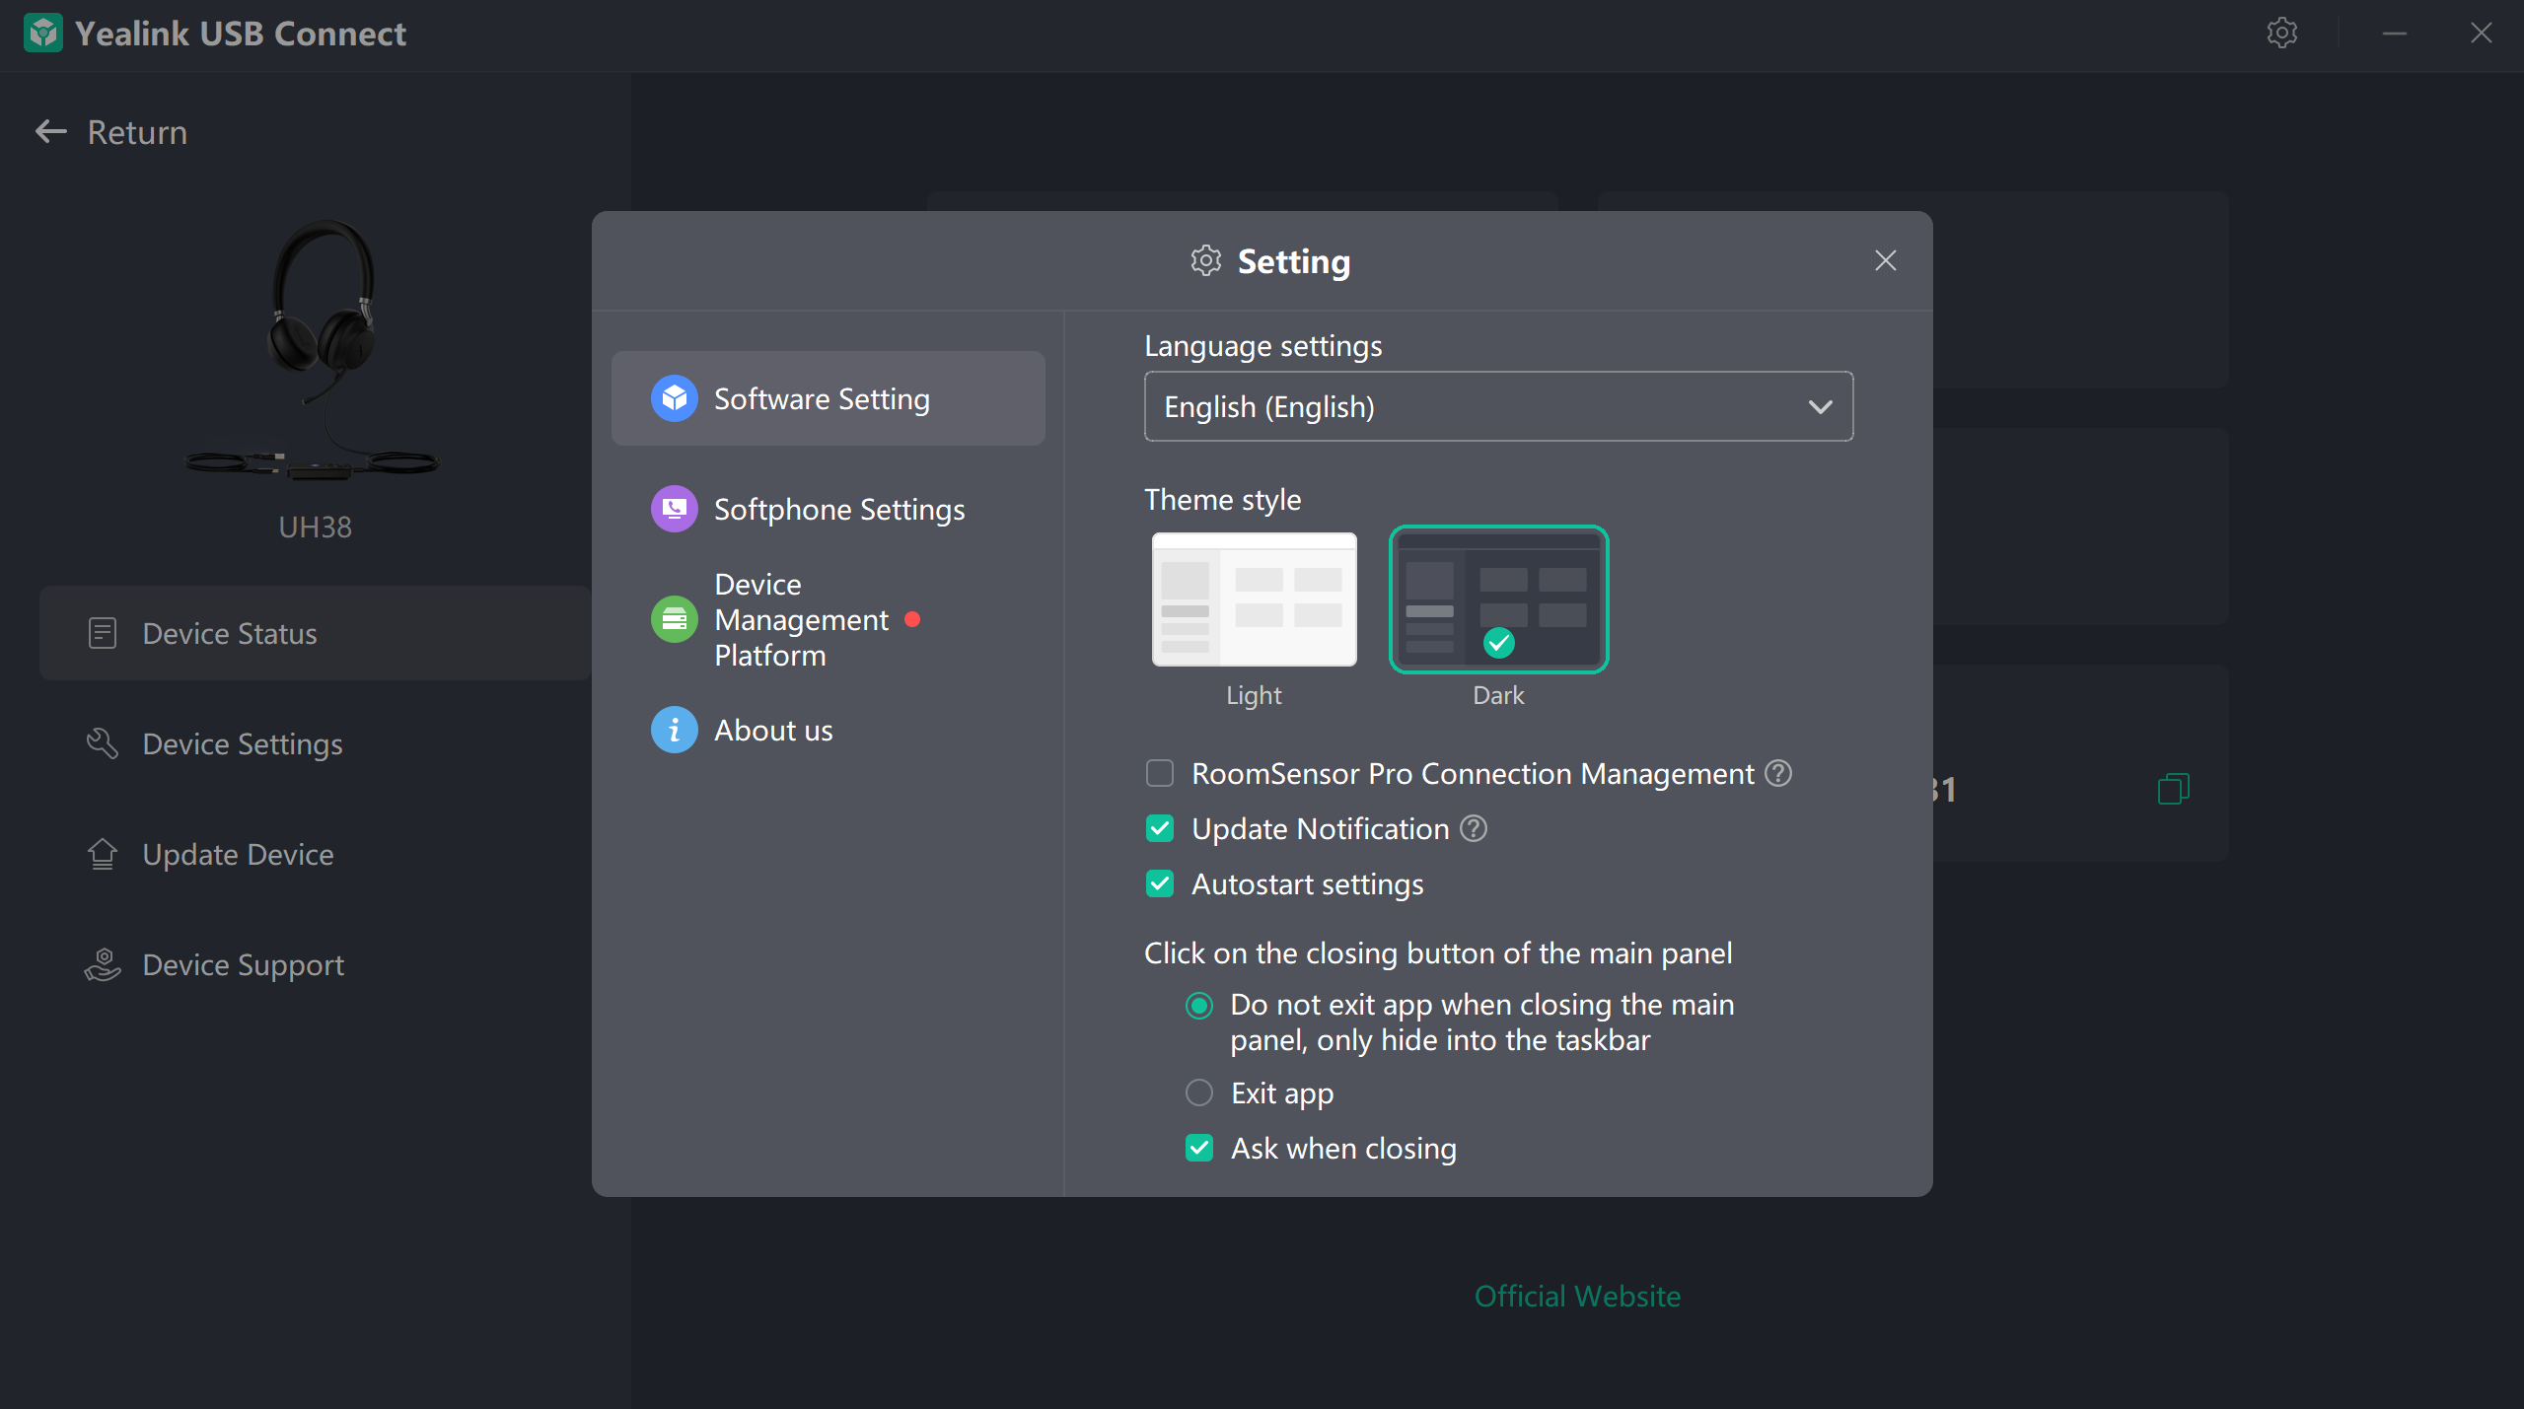Uncheck the Autostart settings checkbox
Image resolution: width=2524 pixels, height=1409 pixels.
pyautogui.click(x=1160, y=884)
